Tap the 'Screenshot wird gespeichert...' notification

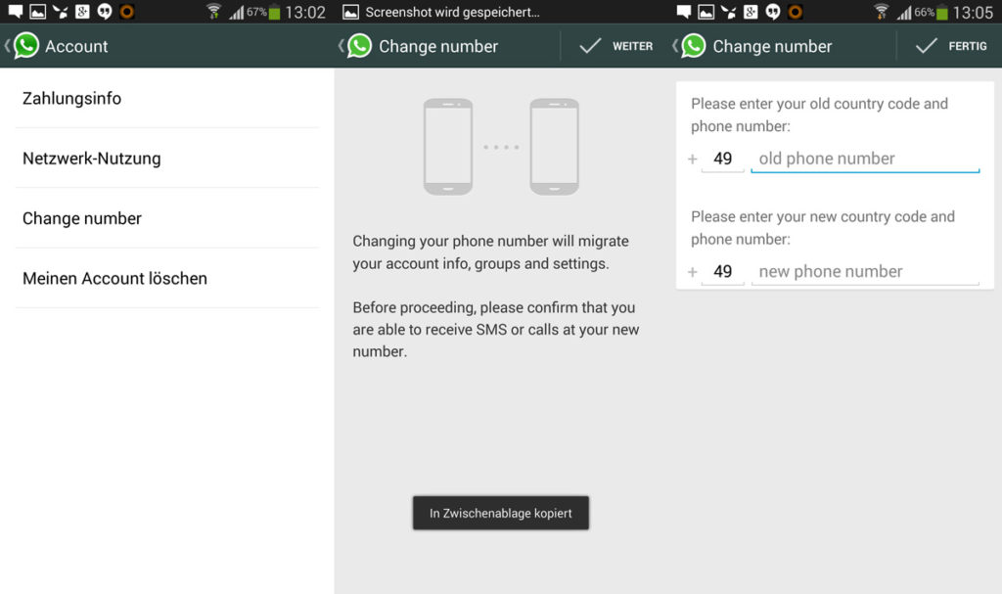[452, 12]
